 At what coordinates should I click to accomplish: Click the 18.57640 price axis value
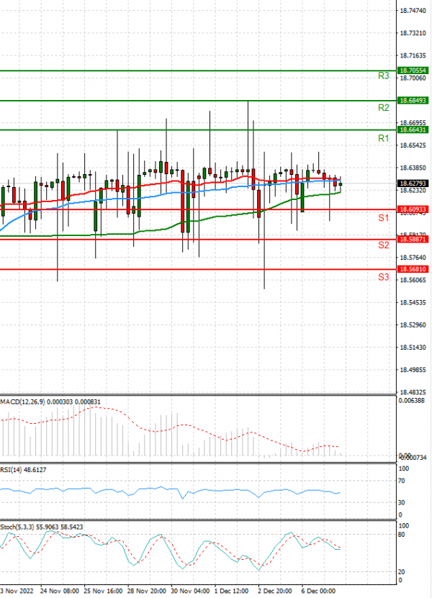(413, 258)
